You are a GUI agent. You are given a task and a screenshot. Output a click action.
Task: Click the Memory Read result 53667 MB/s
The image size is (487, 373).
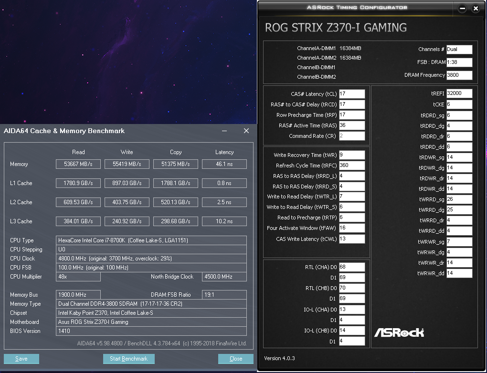(78, 164)
